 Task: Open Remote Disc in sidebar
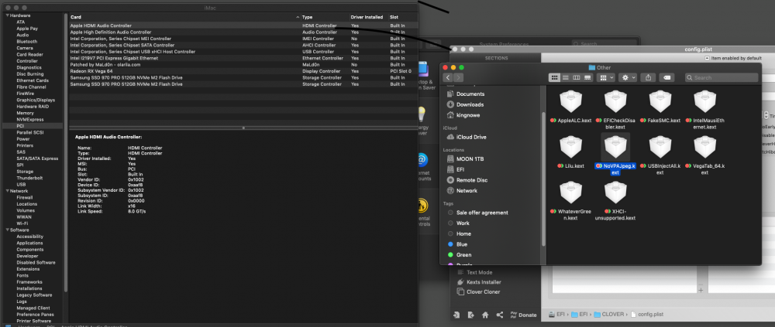coord(467,180)
